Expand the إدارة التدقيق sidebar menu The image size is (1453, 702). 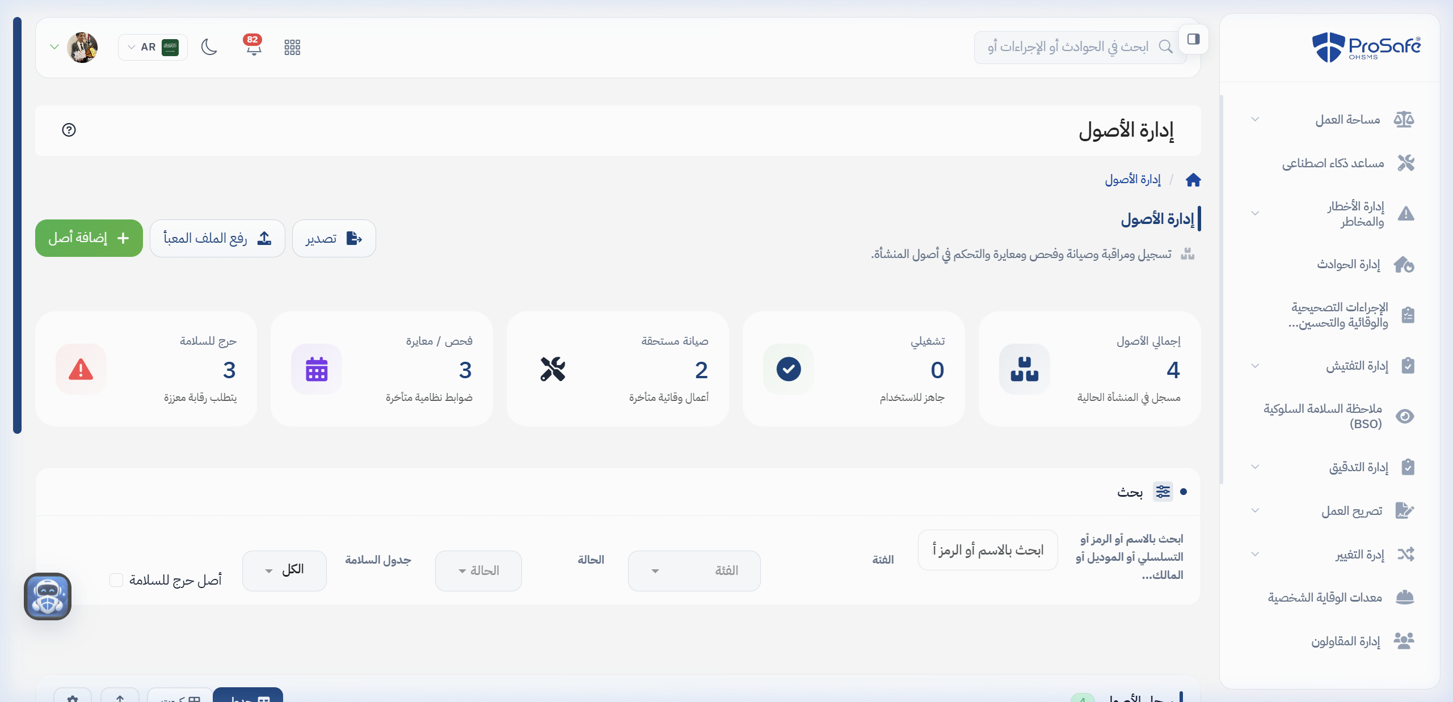click(1332, 467)
